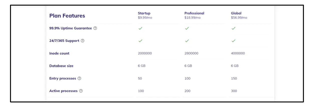Click Startup's 24/7/365 Support checkmark
This screenshot has height=108, width=314.
click(x=140, y=41)
